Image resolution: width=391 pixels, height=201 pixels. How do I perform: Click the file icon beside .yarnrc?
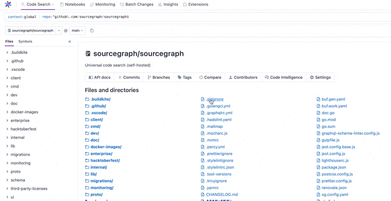click(x=202, y=188)
